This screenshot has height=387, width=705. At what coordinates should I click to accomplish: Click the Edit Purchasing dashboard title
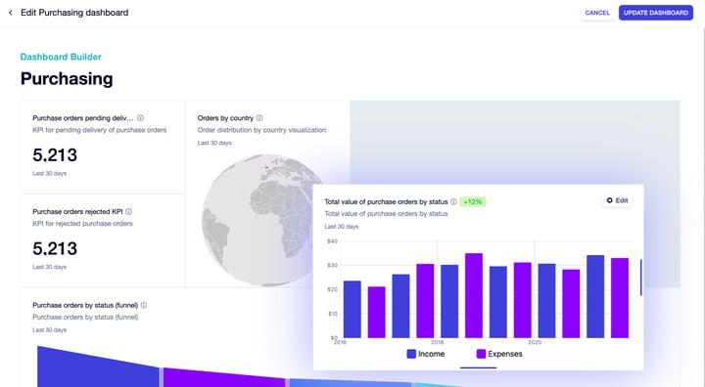tap(74, 13)
